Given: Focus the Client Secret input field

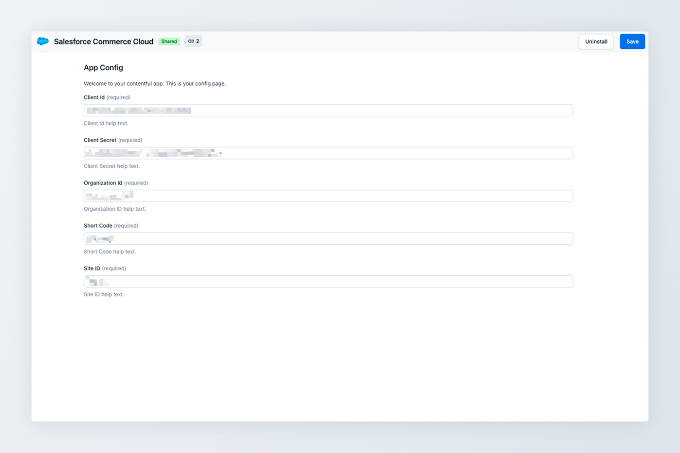Looking at the screenshot, I should tap(328, 153).
